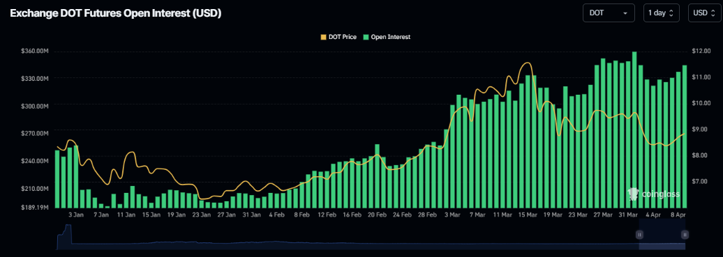Click the right range slider handle
The image size is (723, 257).
coord(685,235)
